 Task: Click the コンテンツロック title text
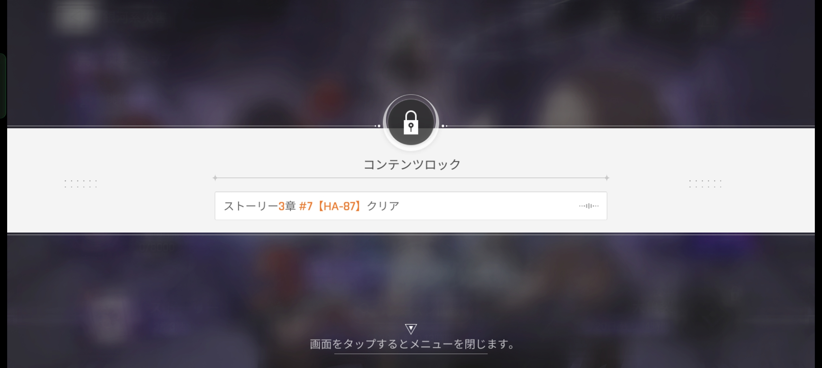[x=412, y=165]
